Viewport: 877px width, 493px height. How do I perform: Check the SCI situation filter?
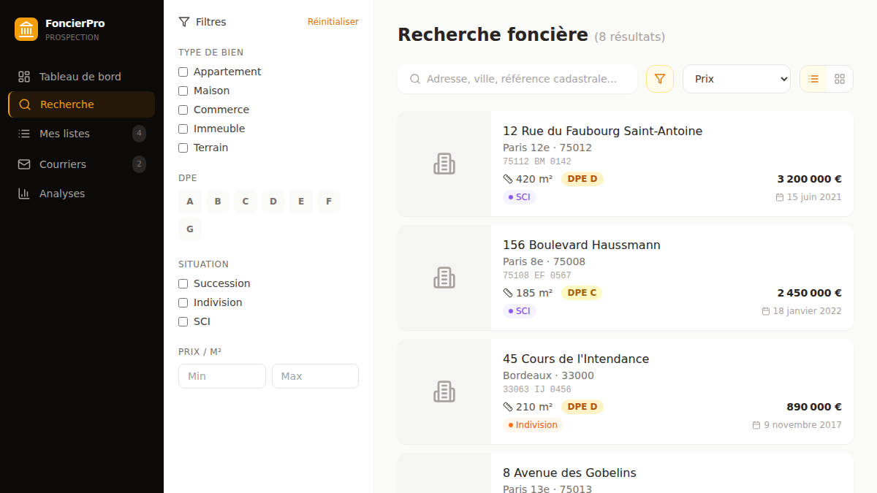click(x=183, y=321)
